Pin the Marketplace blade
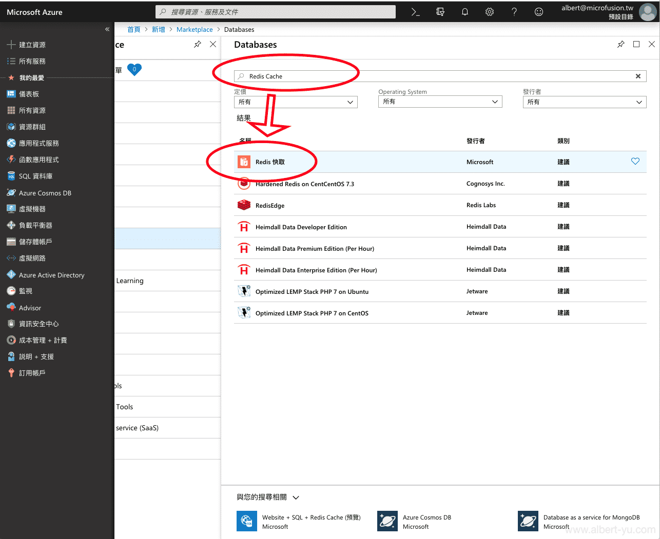This screenshot has width=660, height=539. 198,44
